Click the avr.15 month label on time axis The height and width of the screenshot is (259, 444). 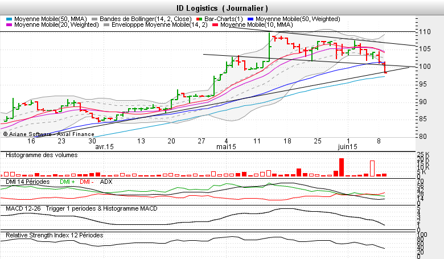(x=105, y=147)
